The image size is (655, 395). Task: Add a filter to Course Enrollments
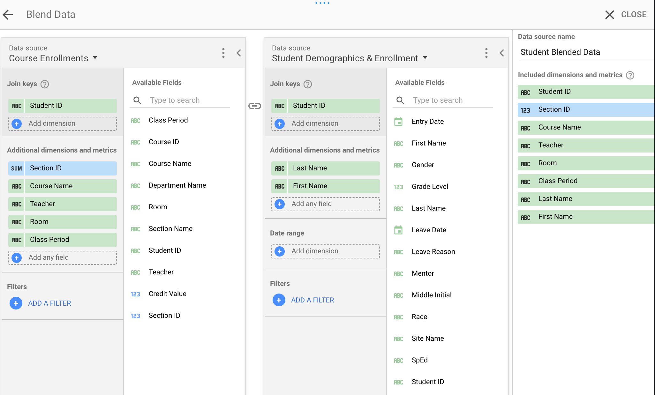click(41, 303)
